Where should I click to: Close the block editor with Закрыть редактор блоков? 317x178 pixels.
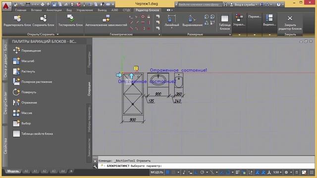290,23
